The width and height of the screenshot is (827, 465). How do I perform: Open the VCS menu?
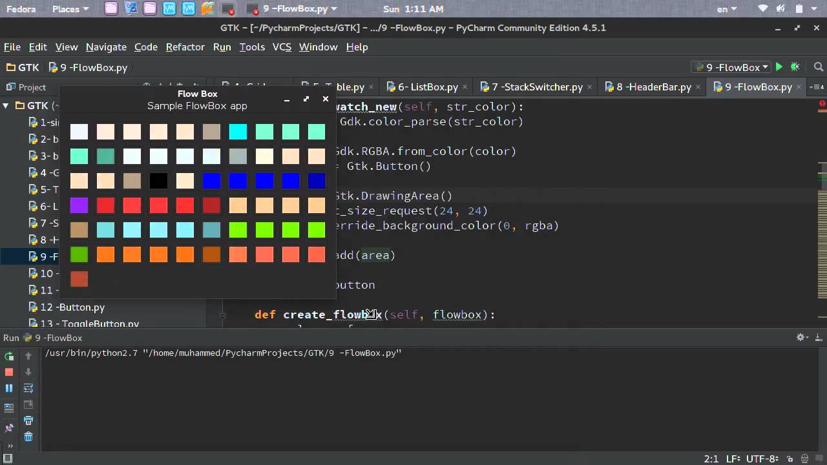coord(282,46)
